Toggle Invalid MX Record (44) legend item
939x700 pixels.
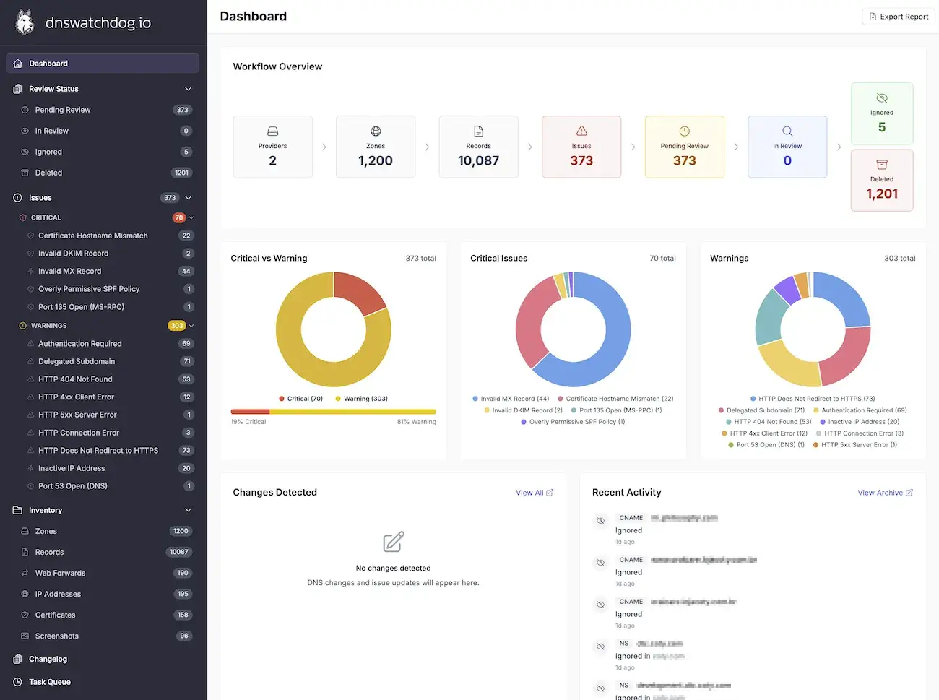pos(511,399)
